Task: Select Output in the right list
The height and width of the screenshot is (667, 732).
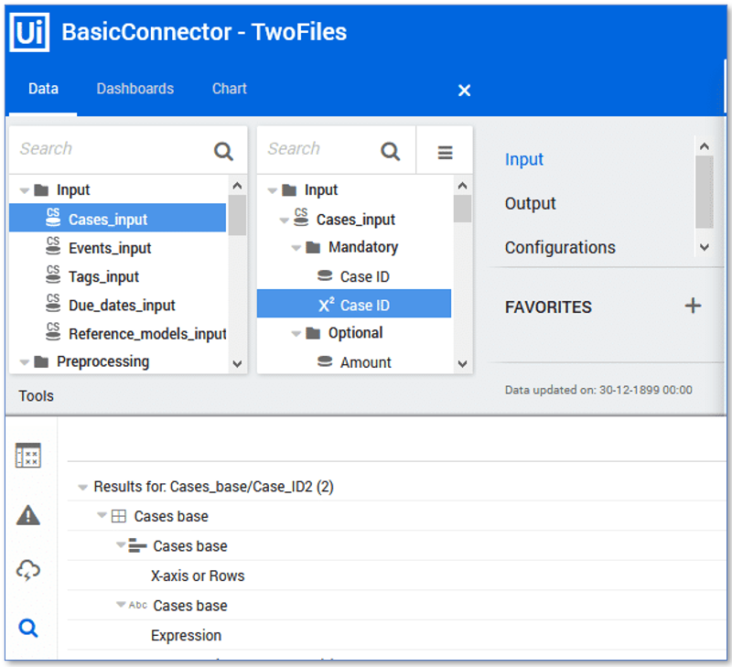Action: [530, 203]
